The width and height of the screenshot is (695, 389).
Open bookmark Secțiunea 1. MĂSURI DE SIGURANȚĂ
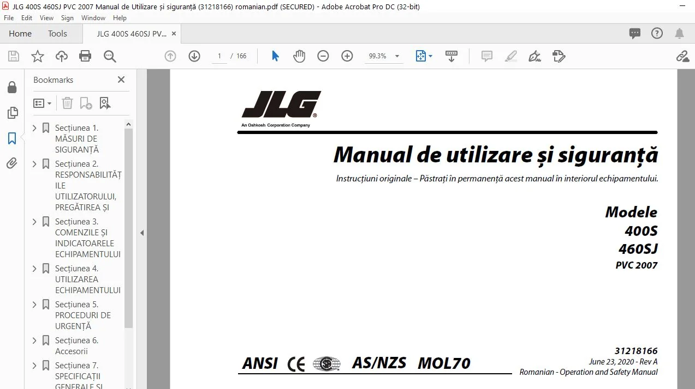pos(77,139)
